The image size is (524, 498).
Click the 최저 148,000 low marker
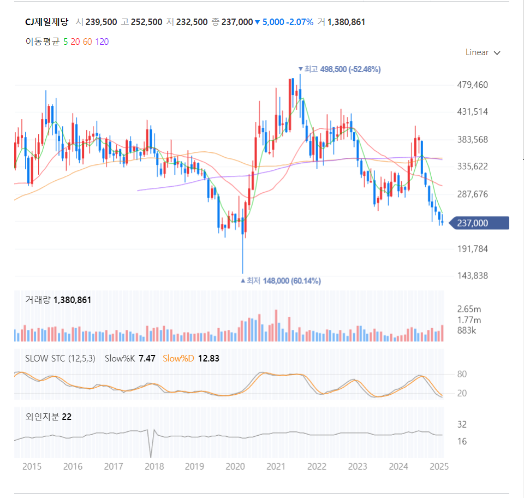(x=281, y=281)
